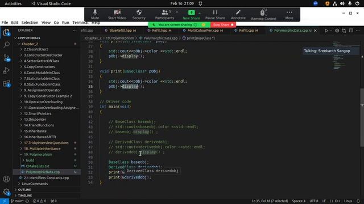
Task: Click the code minimap
Action: 340,56
